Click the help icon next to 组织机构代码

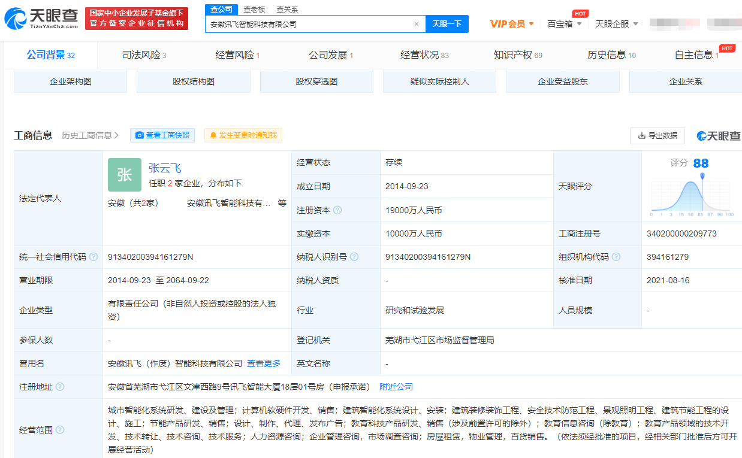pos(616,257)
